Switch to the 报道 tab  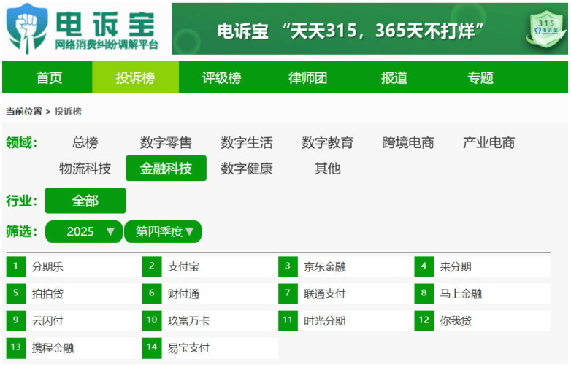click(x=394, y=77)
